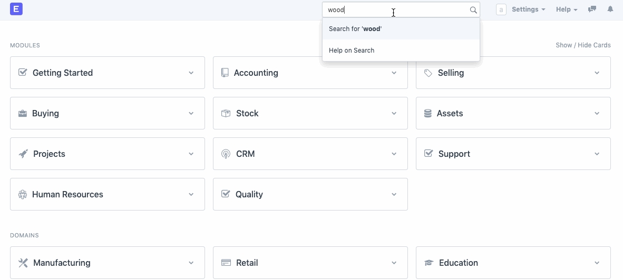Image resolution: width=623 pixels, height=280 pixels.
Task: Click the Accounting book icon
Action: [225, 73]
